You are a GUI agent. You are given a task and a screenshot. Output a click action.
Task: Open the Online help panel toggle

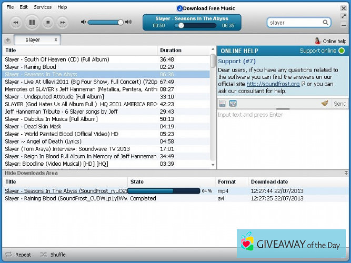[330, 41]
